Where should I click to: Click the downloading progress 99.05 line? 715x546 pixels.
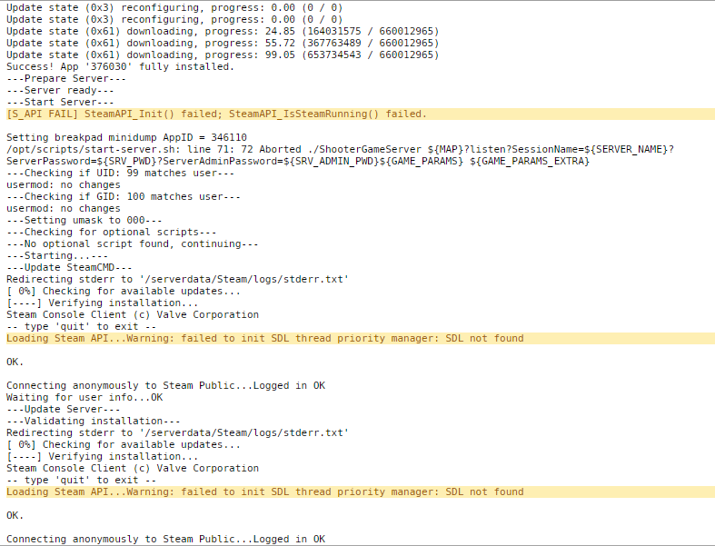coord(223,55)
